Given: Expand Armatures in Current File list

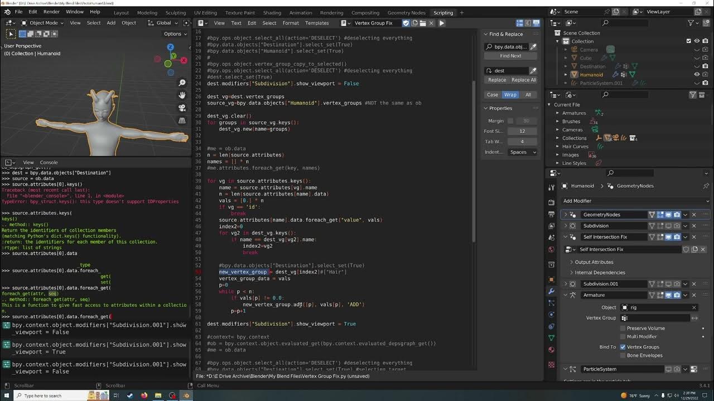Looking at the screenshot, I should click(557, 113).
